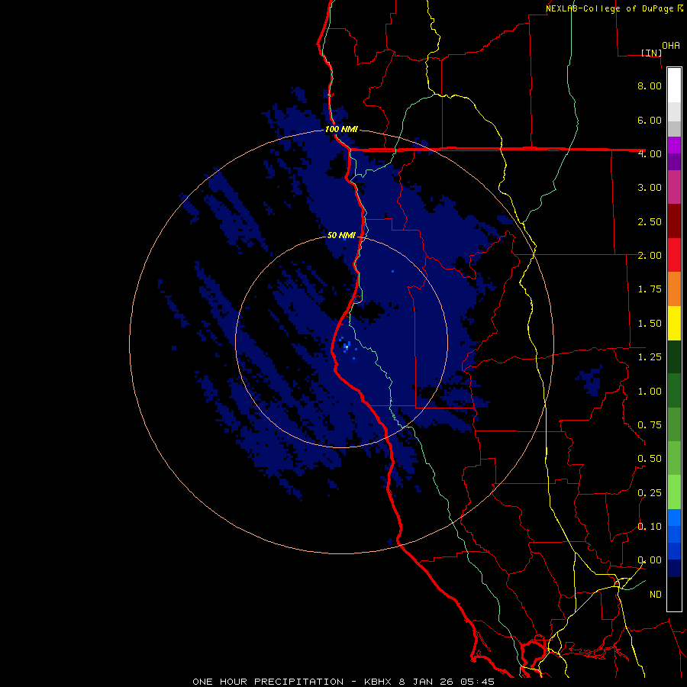Click the 0.10 scale value
The image size is (687, 687).
coord(650,527)
